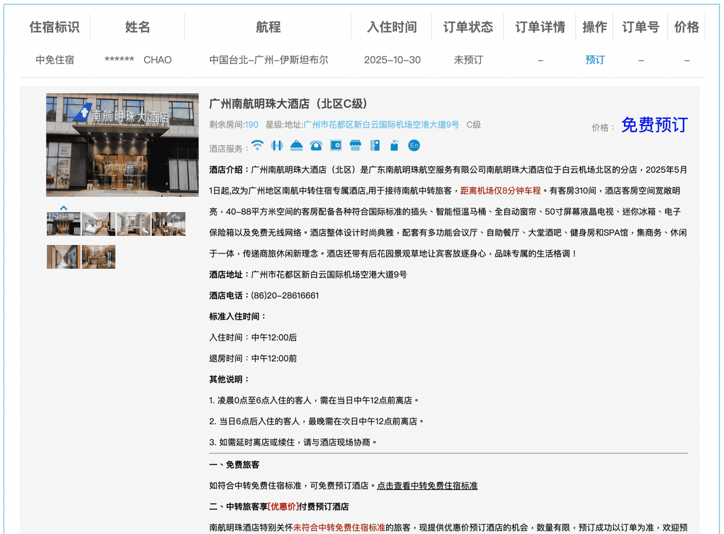Viewport: 724px width, 534px height.
Task: Click the shop storefront service icon
Action: pyautogui.click(x=355, y=145)
